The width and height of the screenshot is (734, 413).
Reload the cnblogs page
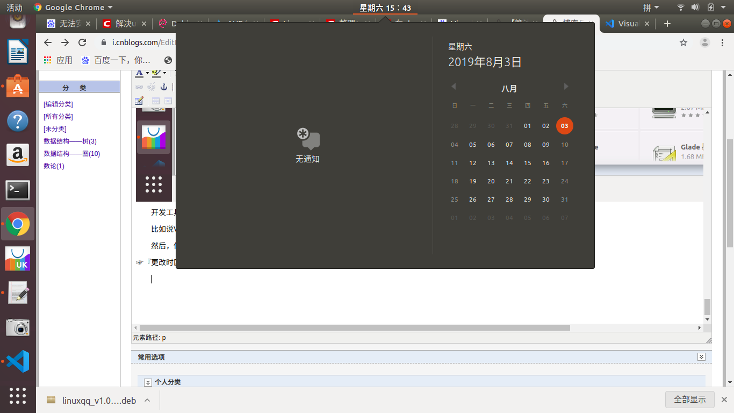click(82, 42)
